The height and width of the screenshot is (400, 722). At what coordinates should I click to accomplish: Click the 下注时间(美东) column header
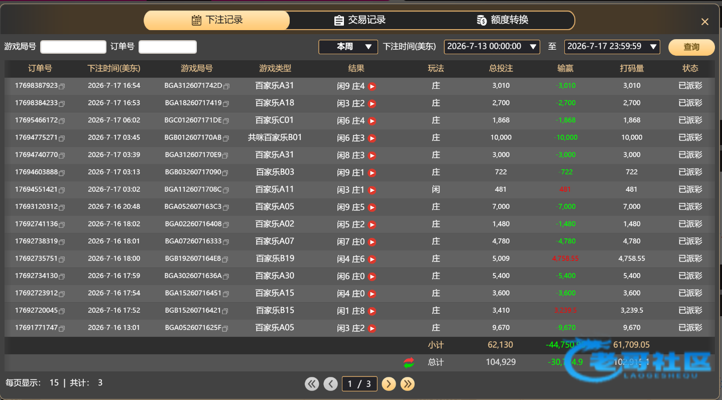tap(114, 69)
